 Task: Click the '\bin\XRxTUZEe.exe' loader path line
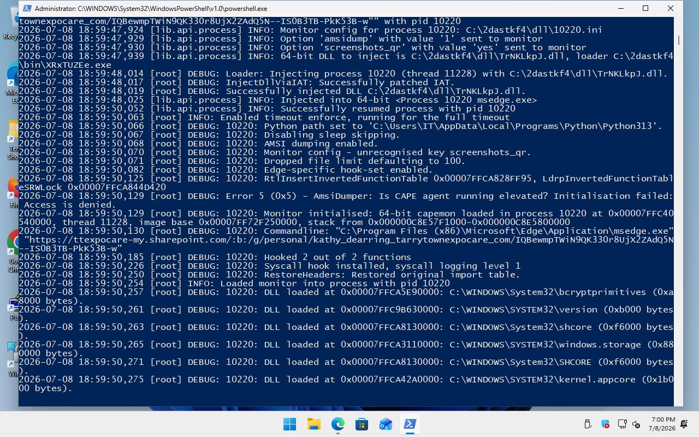click(65, 65)
